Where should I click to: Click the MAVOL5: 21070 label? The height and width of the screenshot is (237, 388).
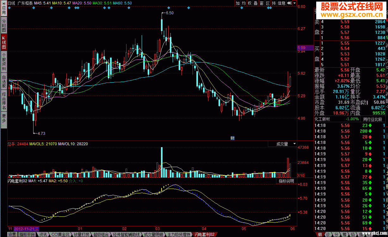(43, 144)
